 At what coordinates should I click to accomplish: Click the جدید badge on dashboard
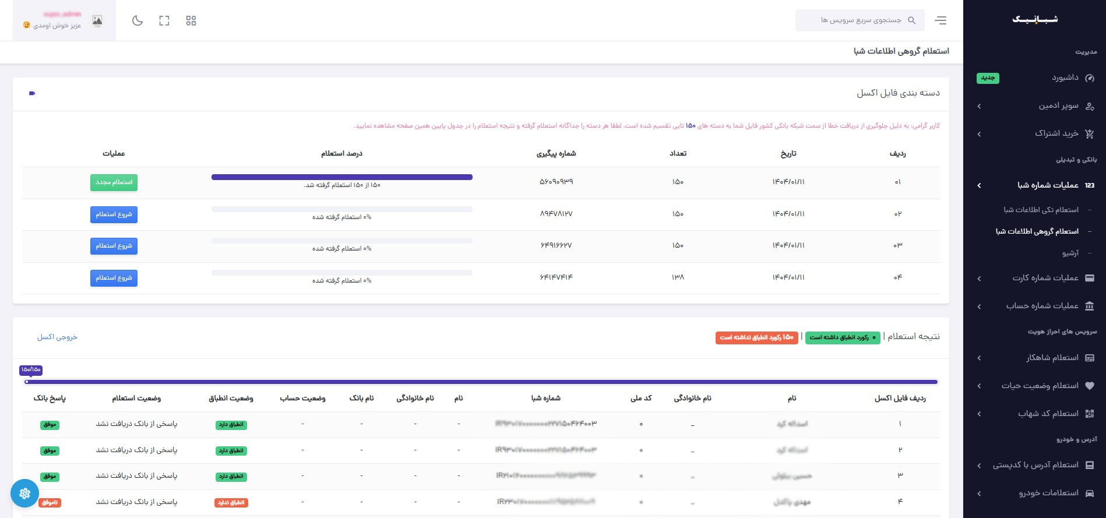(x=988, y=77)
